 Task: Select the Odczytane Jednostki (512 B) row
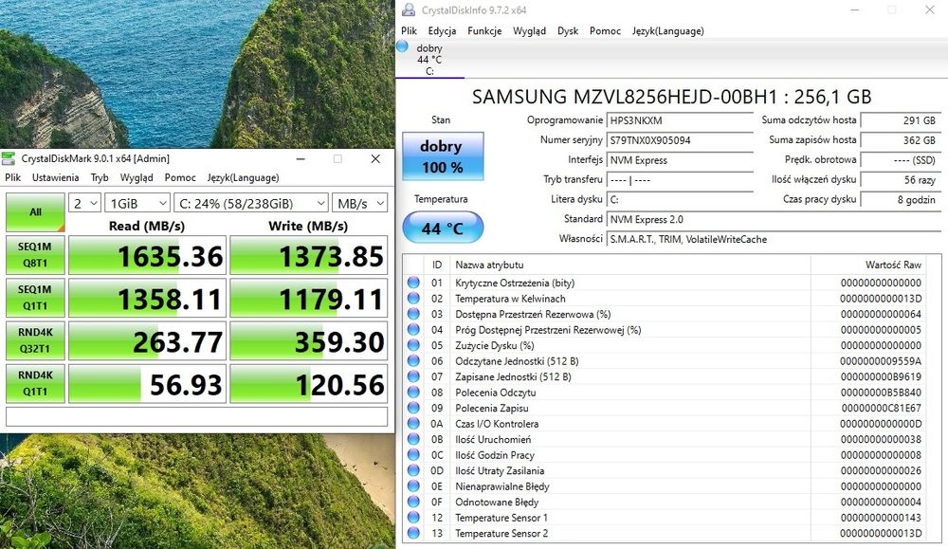(x=664, y=361)
